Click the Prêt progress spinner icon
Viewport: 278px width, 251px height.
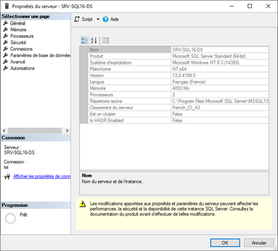pyautogui.click(x=11, y=218)
